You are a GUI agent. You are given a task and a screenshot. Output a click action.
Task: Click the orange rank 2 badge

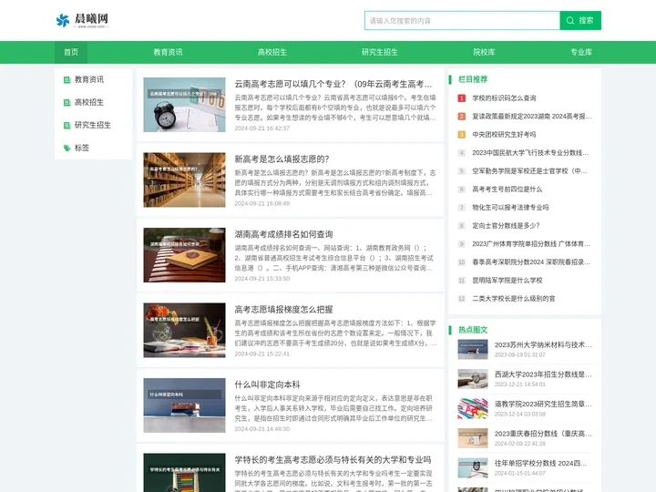[461, 117]
